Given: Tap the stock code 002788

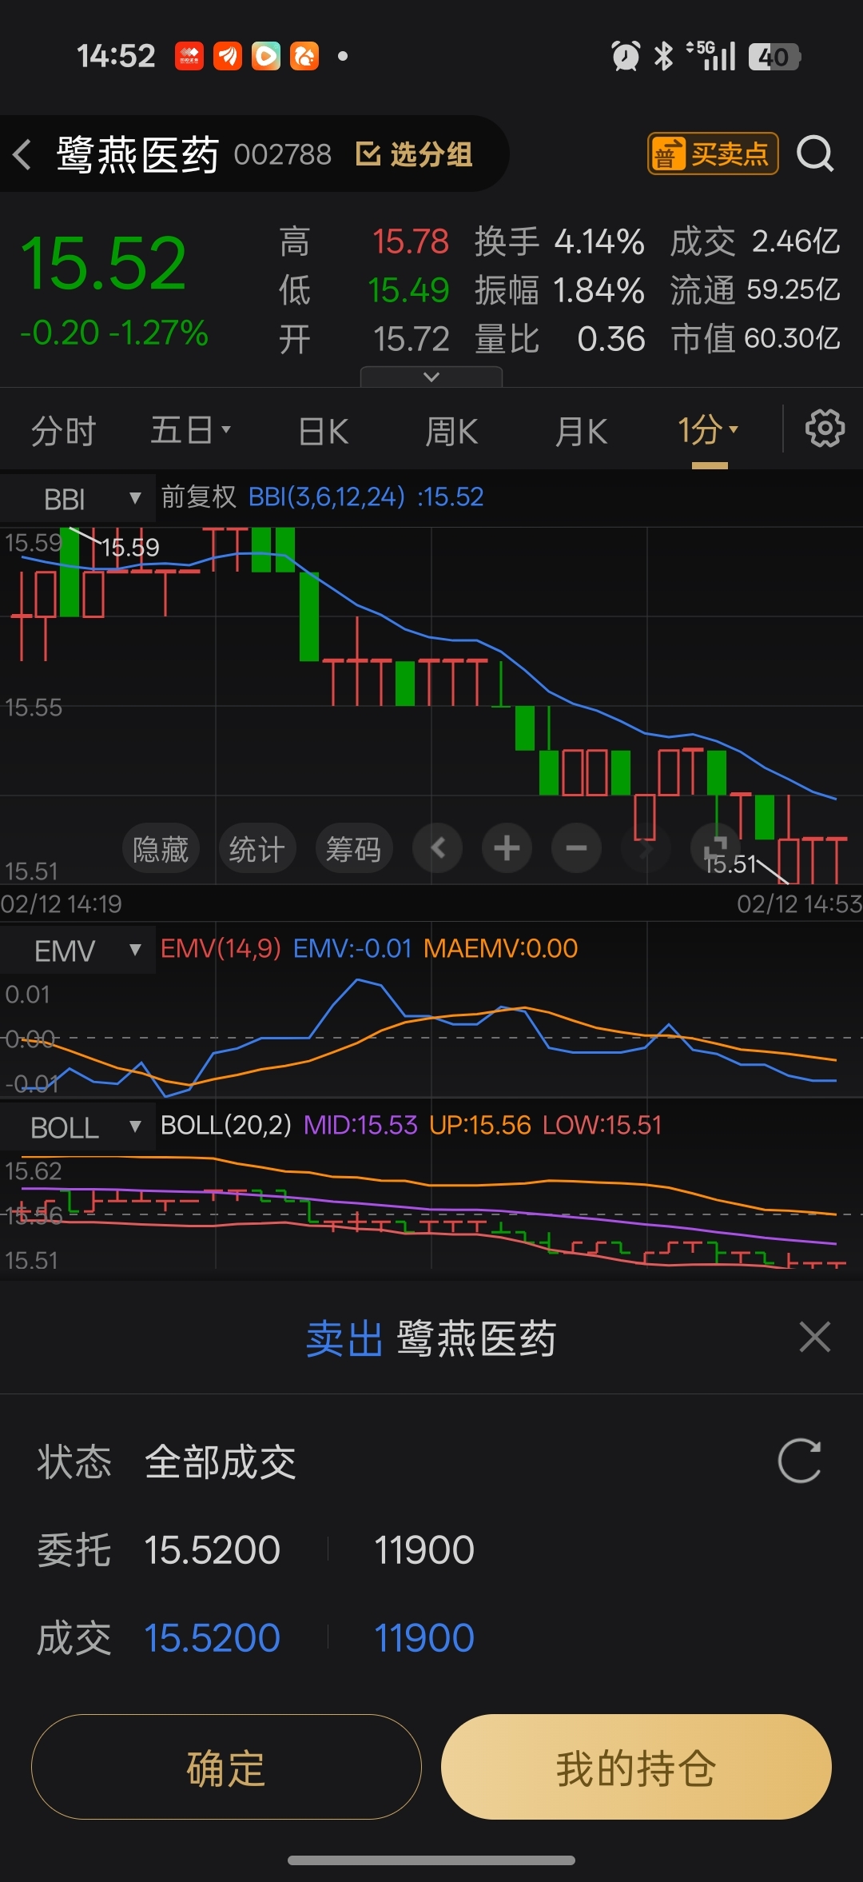Looking at the screenshot, I should pos(282,154).
